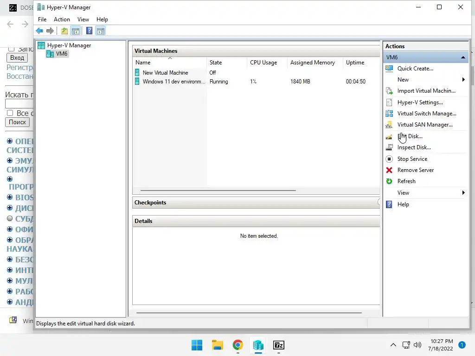Open Quick Create action
475x356 pixels.
pyautogui.click(x=415, y=69)
